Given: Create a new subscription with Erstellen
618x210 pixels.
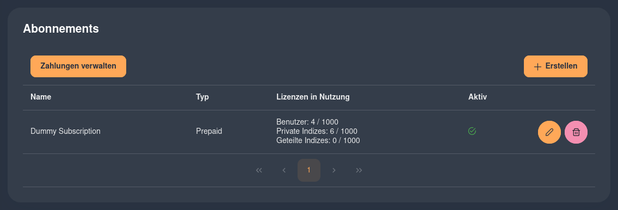Looking at the screenshot, I should (x=555, y=66).
